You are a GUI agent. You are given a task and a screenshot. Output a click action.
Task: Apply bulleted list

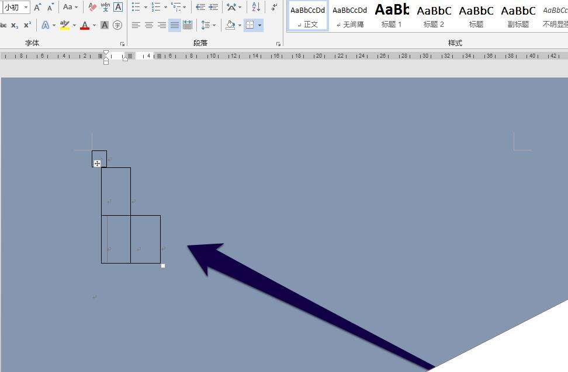(x=136, y=7)
